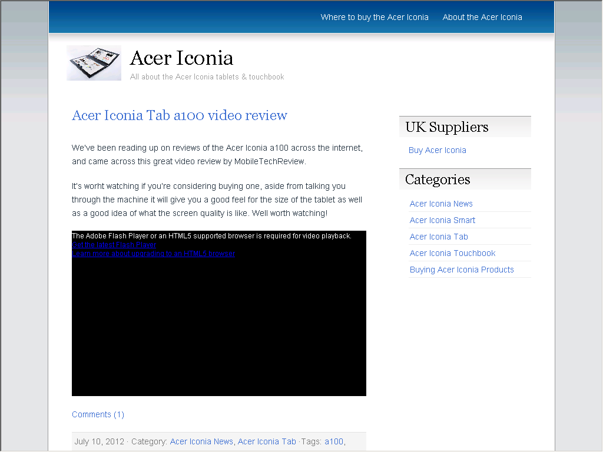Click the UK Suppliers heading
This screenshot has width=603, height=452.
click(447, 127)
